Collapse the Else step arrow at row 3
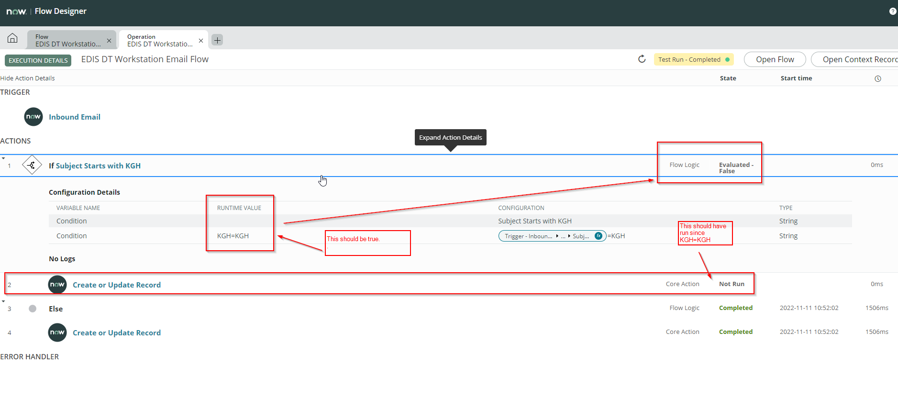 pos(3,301)
